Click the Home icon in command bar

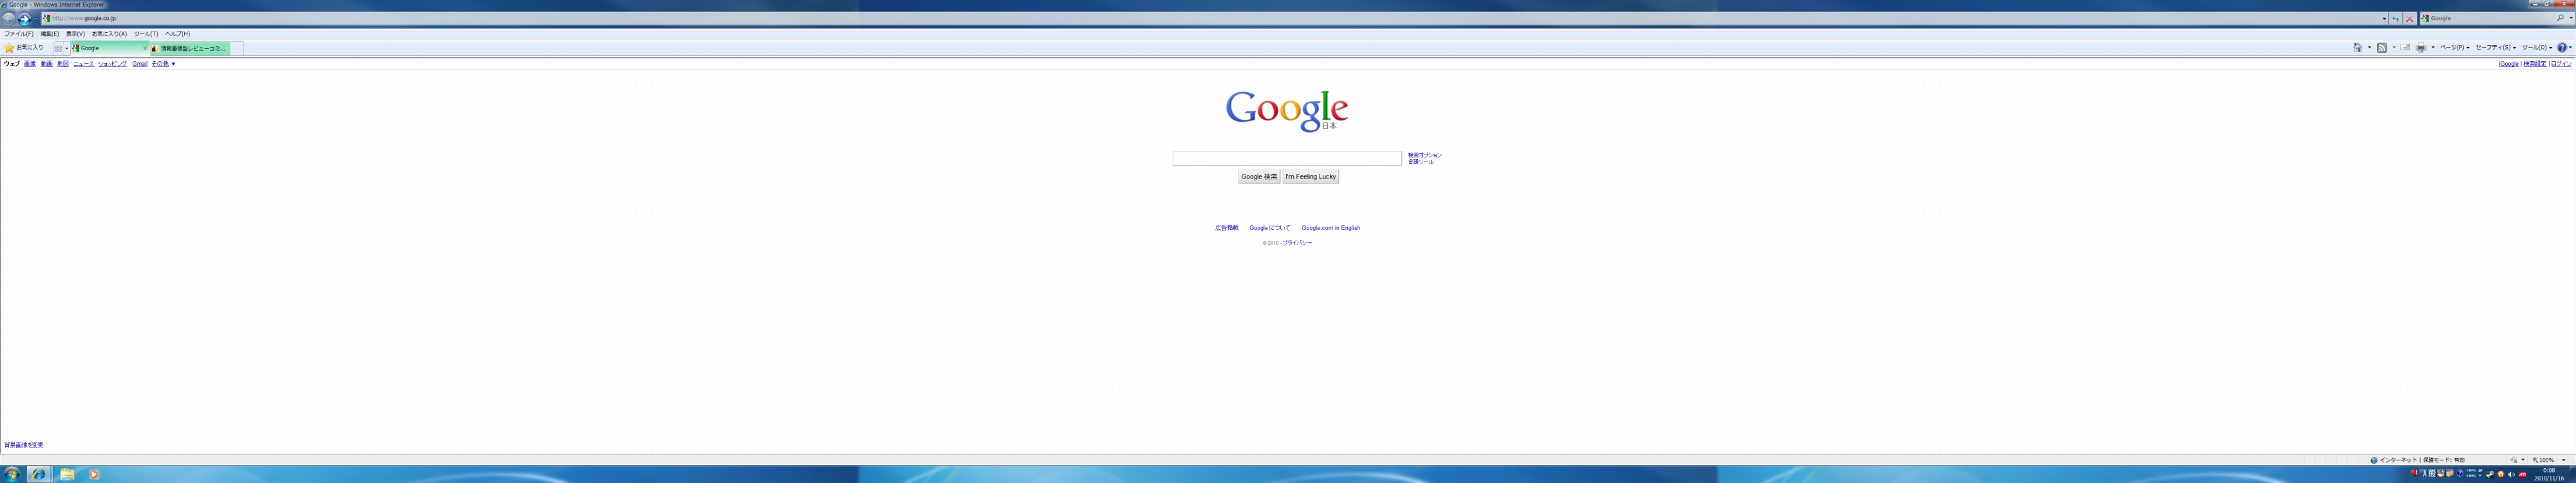point(2357,48)
